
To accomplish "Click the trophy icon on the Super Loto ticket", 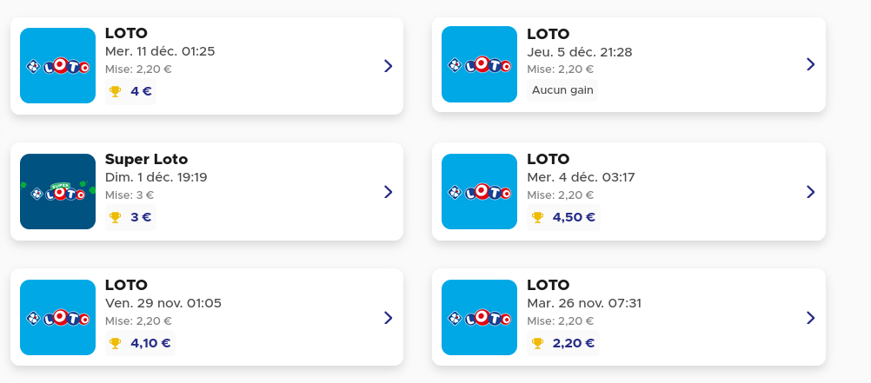I will pyautogui.click(x=115, y=217).
